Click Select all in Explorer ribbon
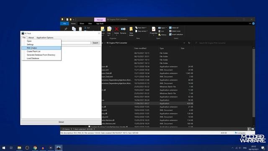 pyautogui.click(x=174, y=28)
